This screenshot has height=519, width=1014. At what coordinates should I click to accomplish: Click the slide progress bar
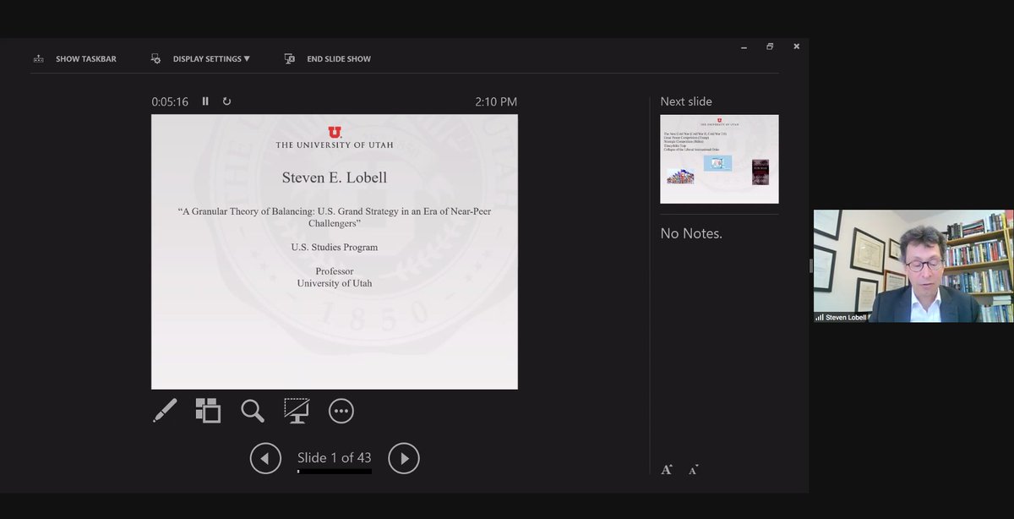(x=335, y=472)
